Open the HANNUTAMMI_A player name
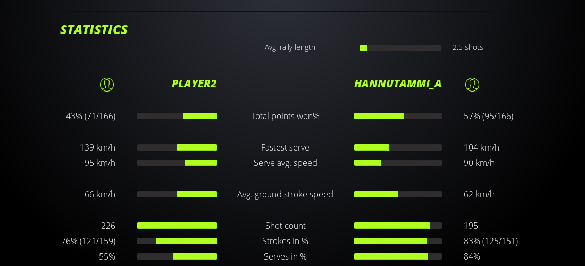The width and height of the screenshot is (585, 266). click(398, 84)
